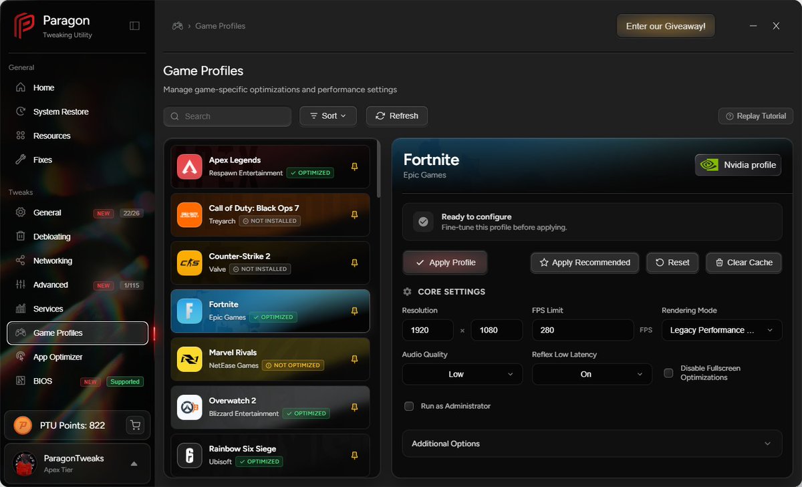
Task: Open the Nvidia profile button
Action: point(738,165)
